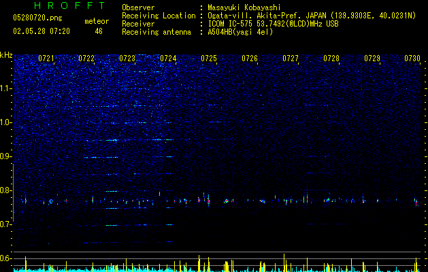Click the meteor label
This screenshot has width=428, height=272.
coord(97,21)
